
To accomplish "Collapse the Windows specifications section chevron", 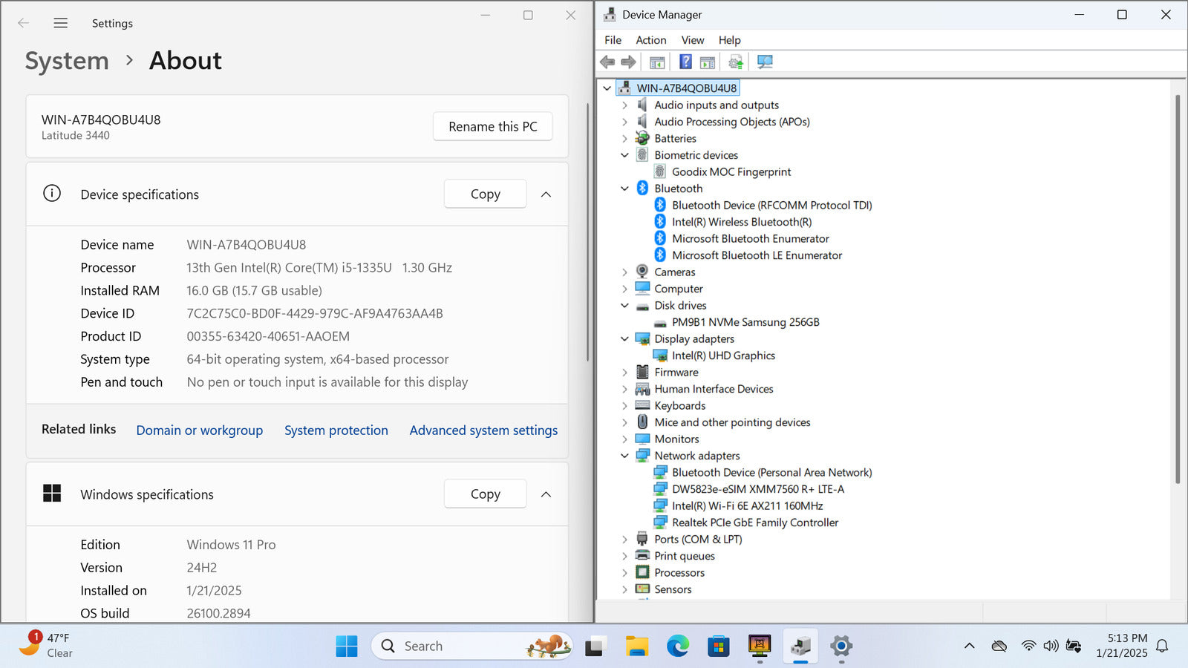I will pos(546,494).
